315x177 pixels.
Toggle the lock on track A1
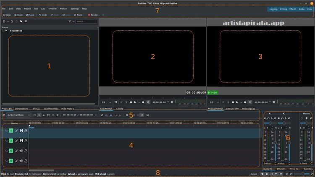click(x=26, y=151)
